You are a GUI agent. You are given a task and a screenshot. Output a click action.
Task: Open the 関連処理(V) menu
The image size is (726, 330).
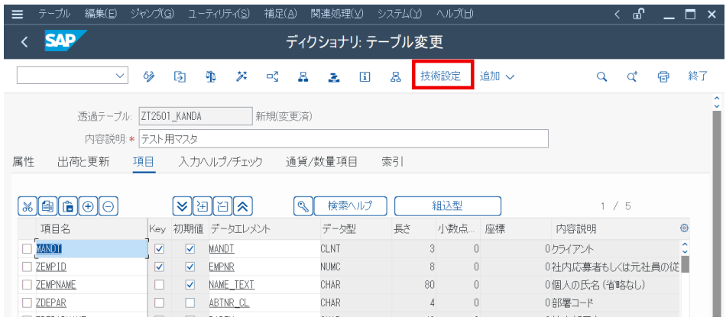337,14
